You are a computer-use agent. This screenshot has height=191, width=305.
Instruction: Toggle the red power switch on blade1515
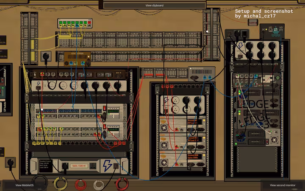coord(105,109)
